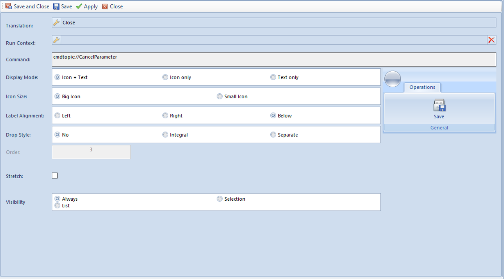Set Drop Style to Integral

click(165, 135)
